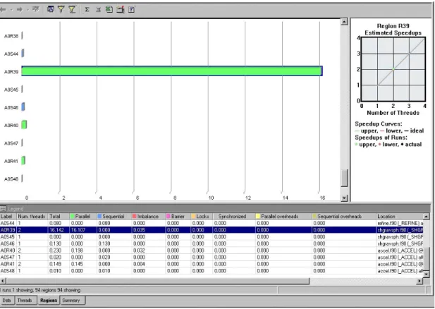Select the blue A0S46 bar in chart
The height and width of the screenshot is (309, 435).
23,107
